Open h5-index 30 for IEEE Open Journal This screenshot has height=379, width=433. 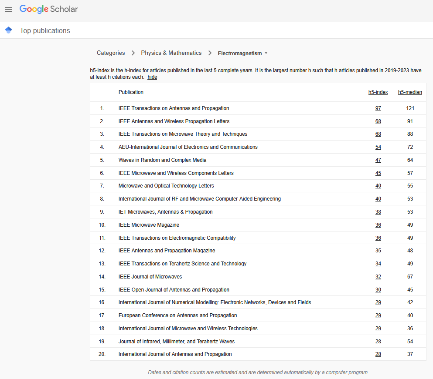tap(378, 290)
